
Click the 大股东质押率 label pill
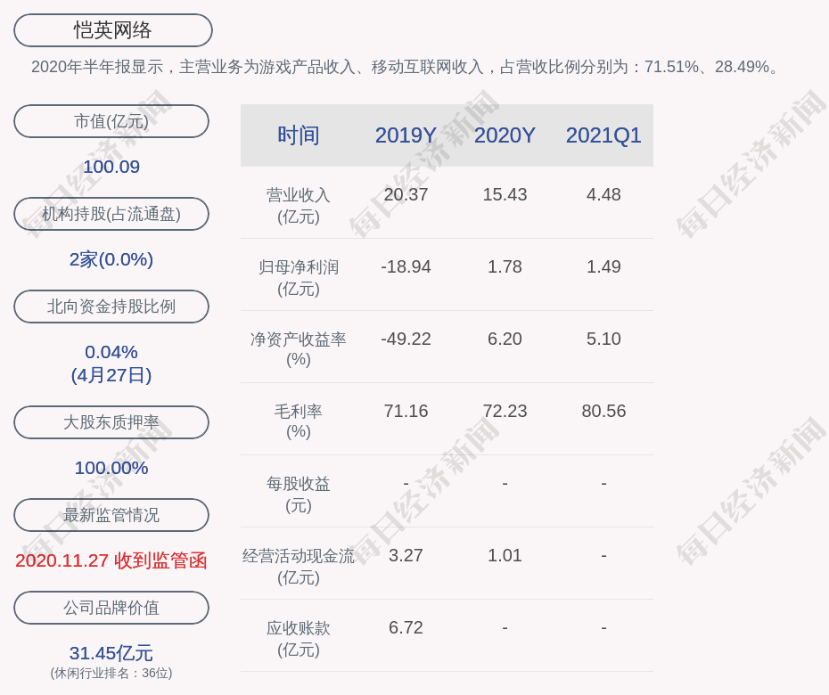click(x=111, y=422)
